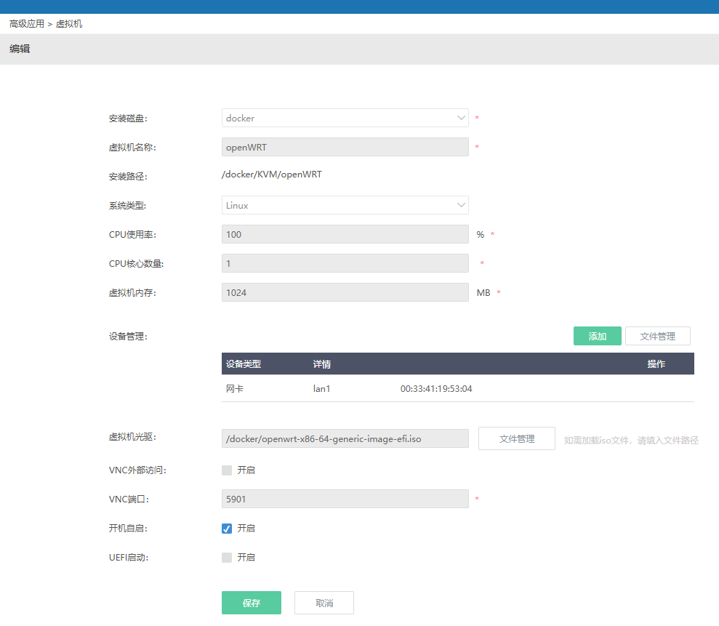Click 虚拟机 in the breadcrumb

tap(69, 24)
